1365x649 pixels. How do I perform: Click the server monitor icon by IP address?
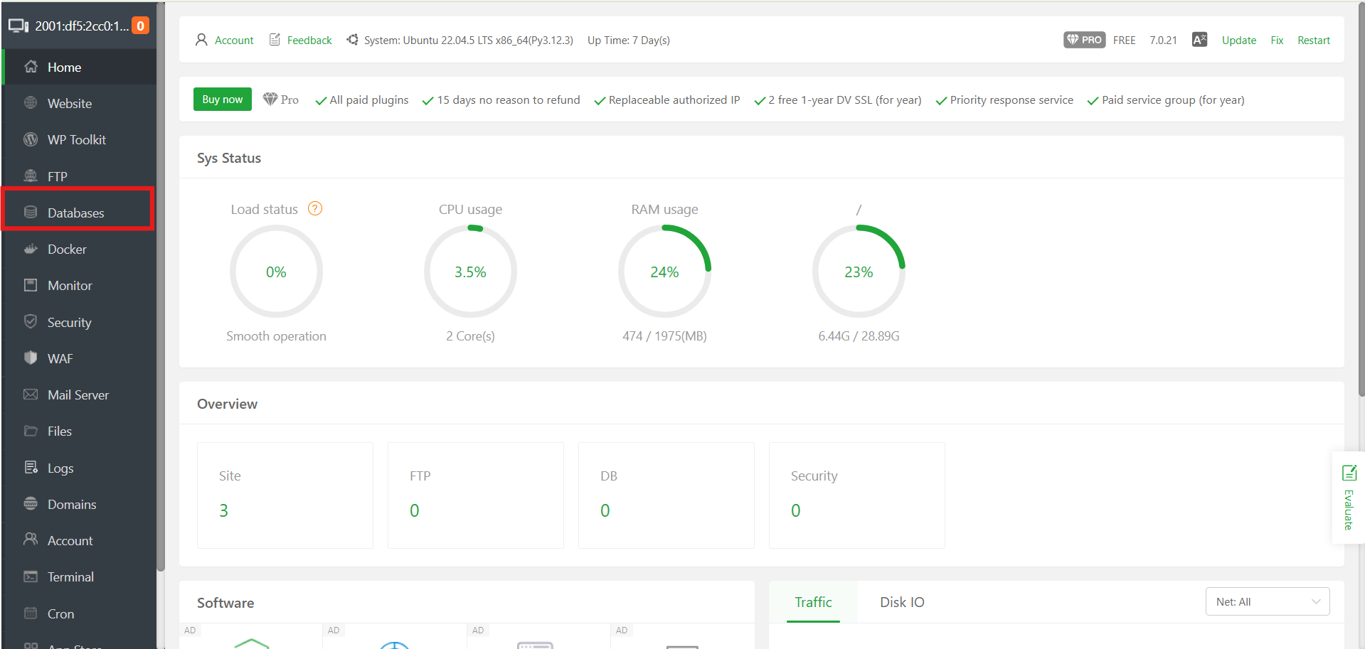(x=18, y=26)
